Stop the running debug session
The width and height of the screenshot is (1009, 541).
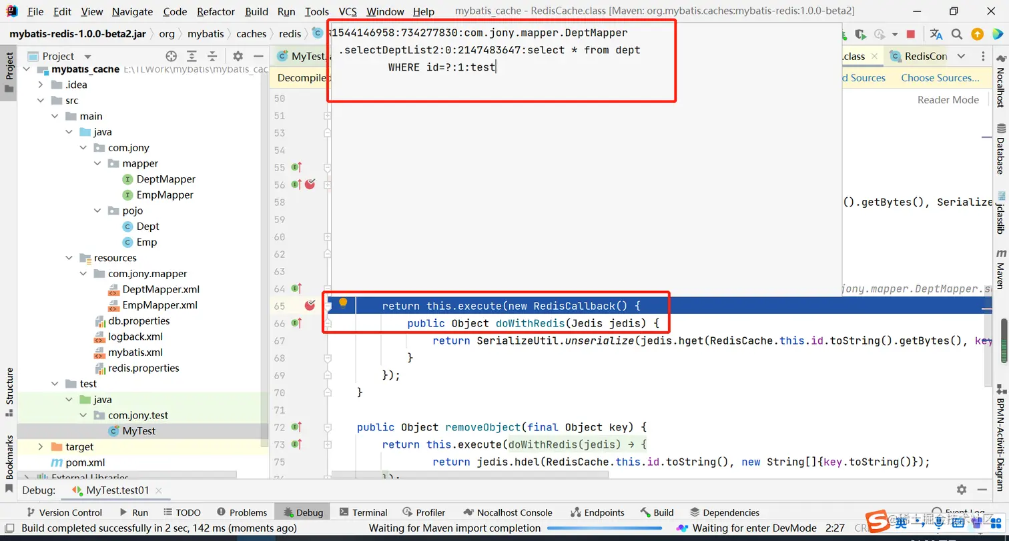point(911,34)
